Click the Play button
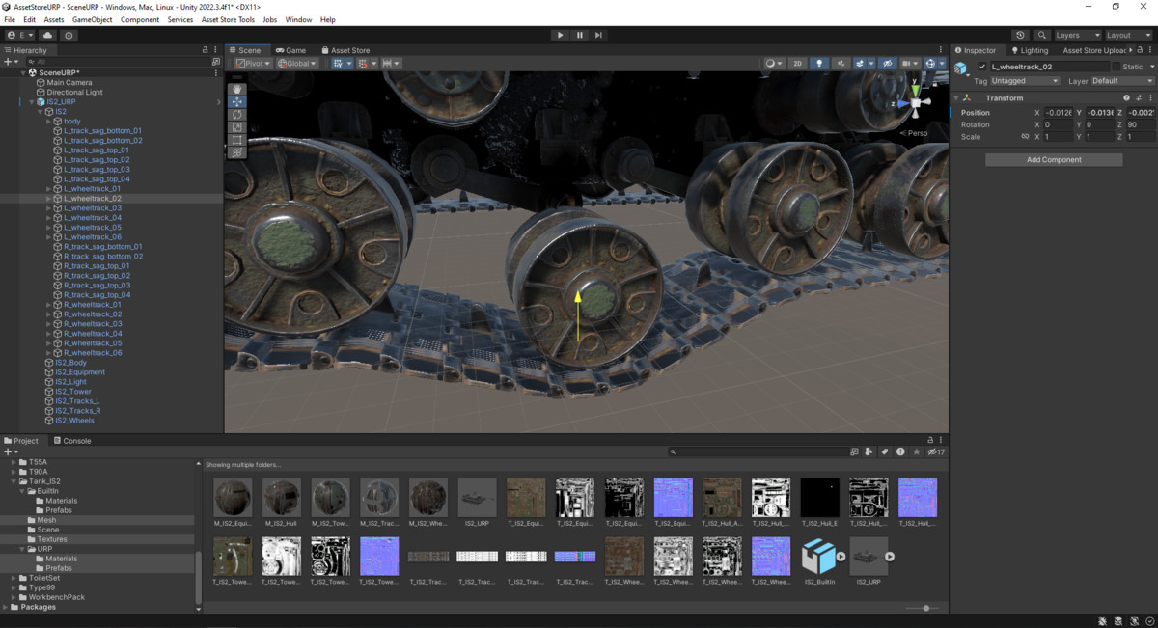The width and height of the screenshot is (1158, 628). [560, 35]
